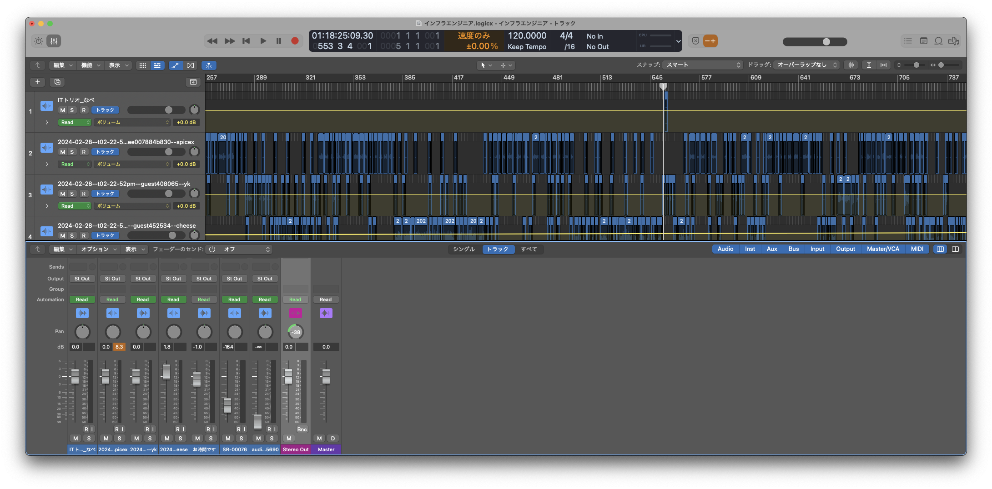Click the Duplicate Track icon

(x=57, y=82)
